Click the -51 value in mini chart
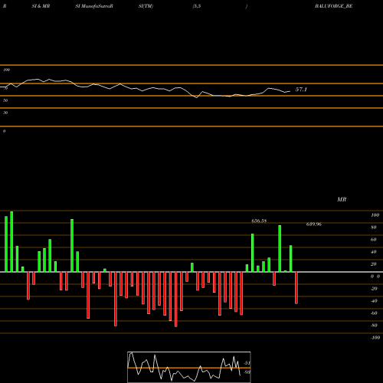383x383 pixels. click(x=247, y=363)
